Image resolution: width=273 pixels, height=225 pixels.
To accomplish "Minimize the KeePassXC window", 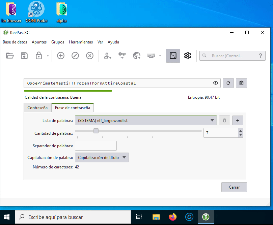I will pyautogui.click(x=232, y=32).
